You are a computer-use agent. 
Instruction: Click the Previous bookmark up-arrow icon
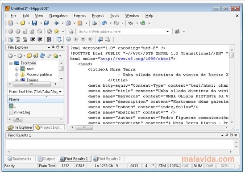83,39
